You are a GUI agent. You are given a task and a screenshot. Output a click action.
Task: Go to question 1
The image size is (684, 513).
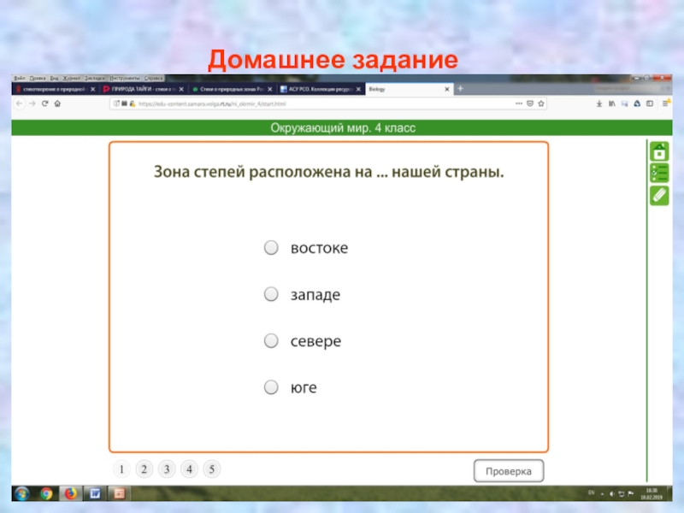click(121, 469)
